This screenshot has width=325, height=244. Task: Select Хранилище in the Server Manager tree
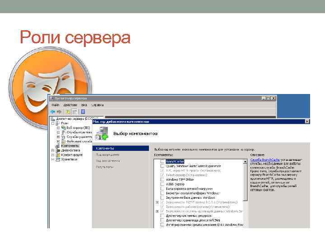[x=69, y=160]
